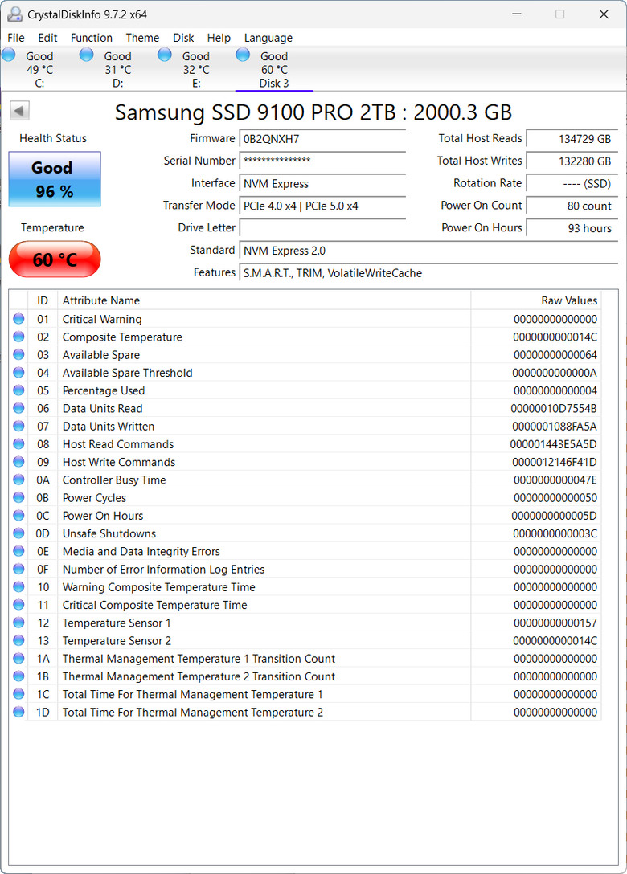Viewport: 627px width, 874px height.
Task: Click the blue status orb for drive C:
Action: pos(8,55)
